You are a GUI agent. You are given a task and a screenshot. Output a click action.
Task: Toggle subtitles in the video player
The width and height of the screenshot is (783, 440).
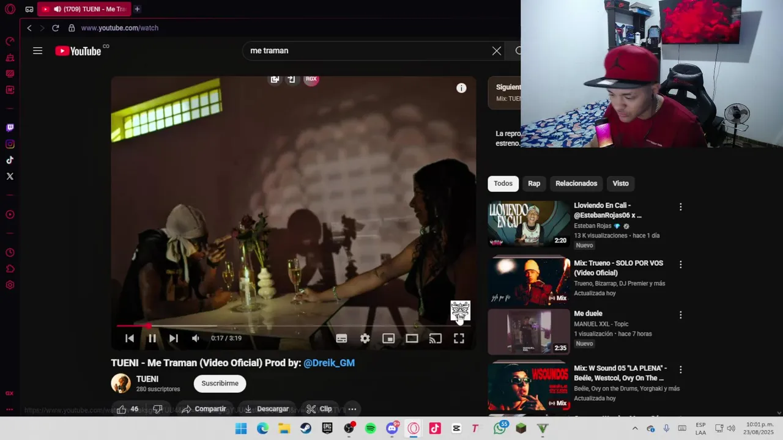click(x=341, y=338)
